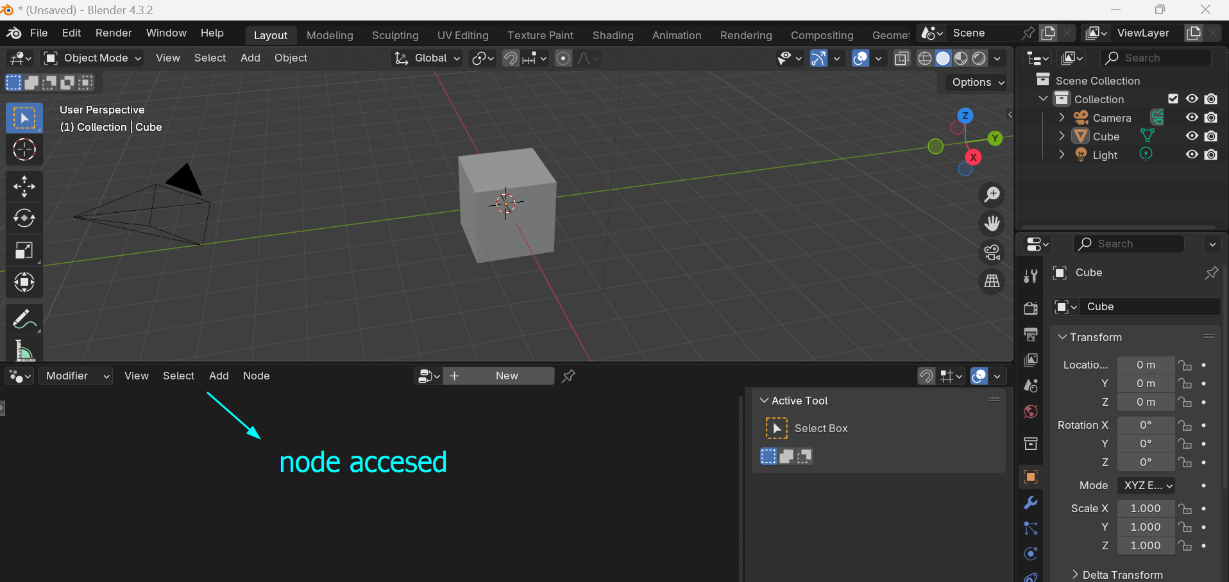Hide the Light in viewport

(x=1192, y=154)
